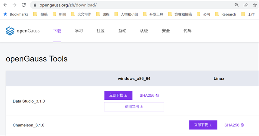This screenshot has height=136, width=259.
Task: Go back to the previous page
Action: 5,5
